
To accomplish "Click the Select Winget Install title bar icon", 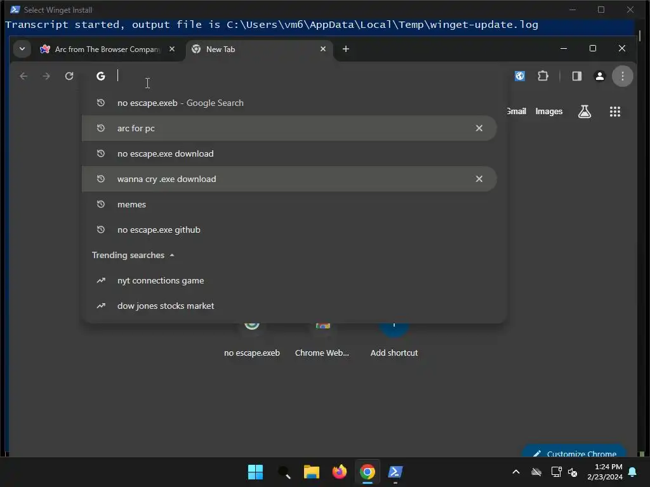I will pos(15,10).
